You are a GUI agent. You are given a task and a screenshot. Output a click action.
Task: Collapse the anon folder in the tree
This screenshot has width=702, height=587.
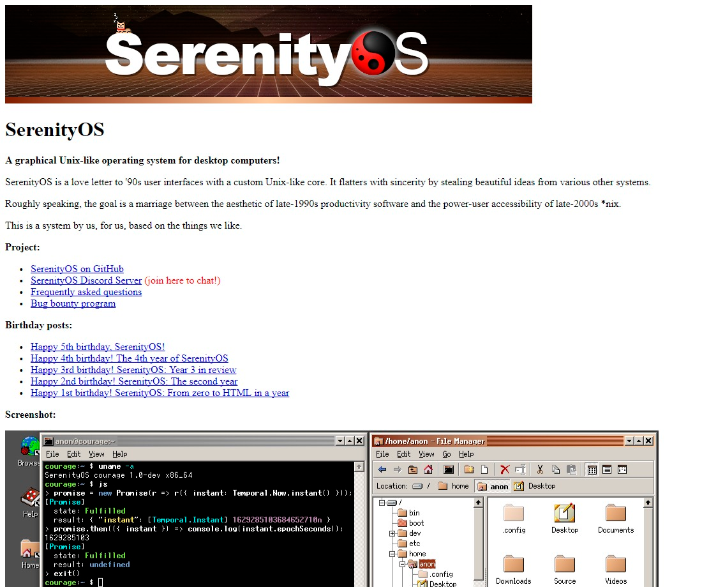403,564
